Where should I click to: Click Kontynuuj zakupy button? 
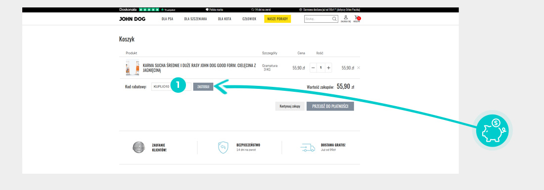click(x=290, y=106)
